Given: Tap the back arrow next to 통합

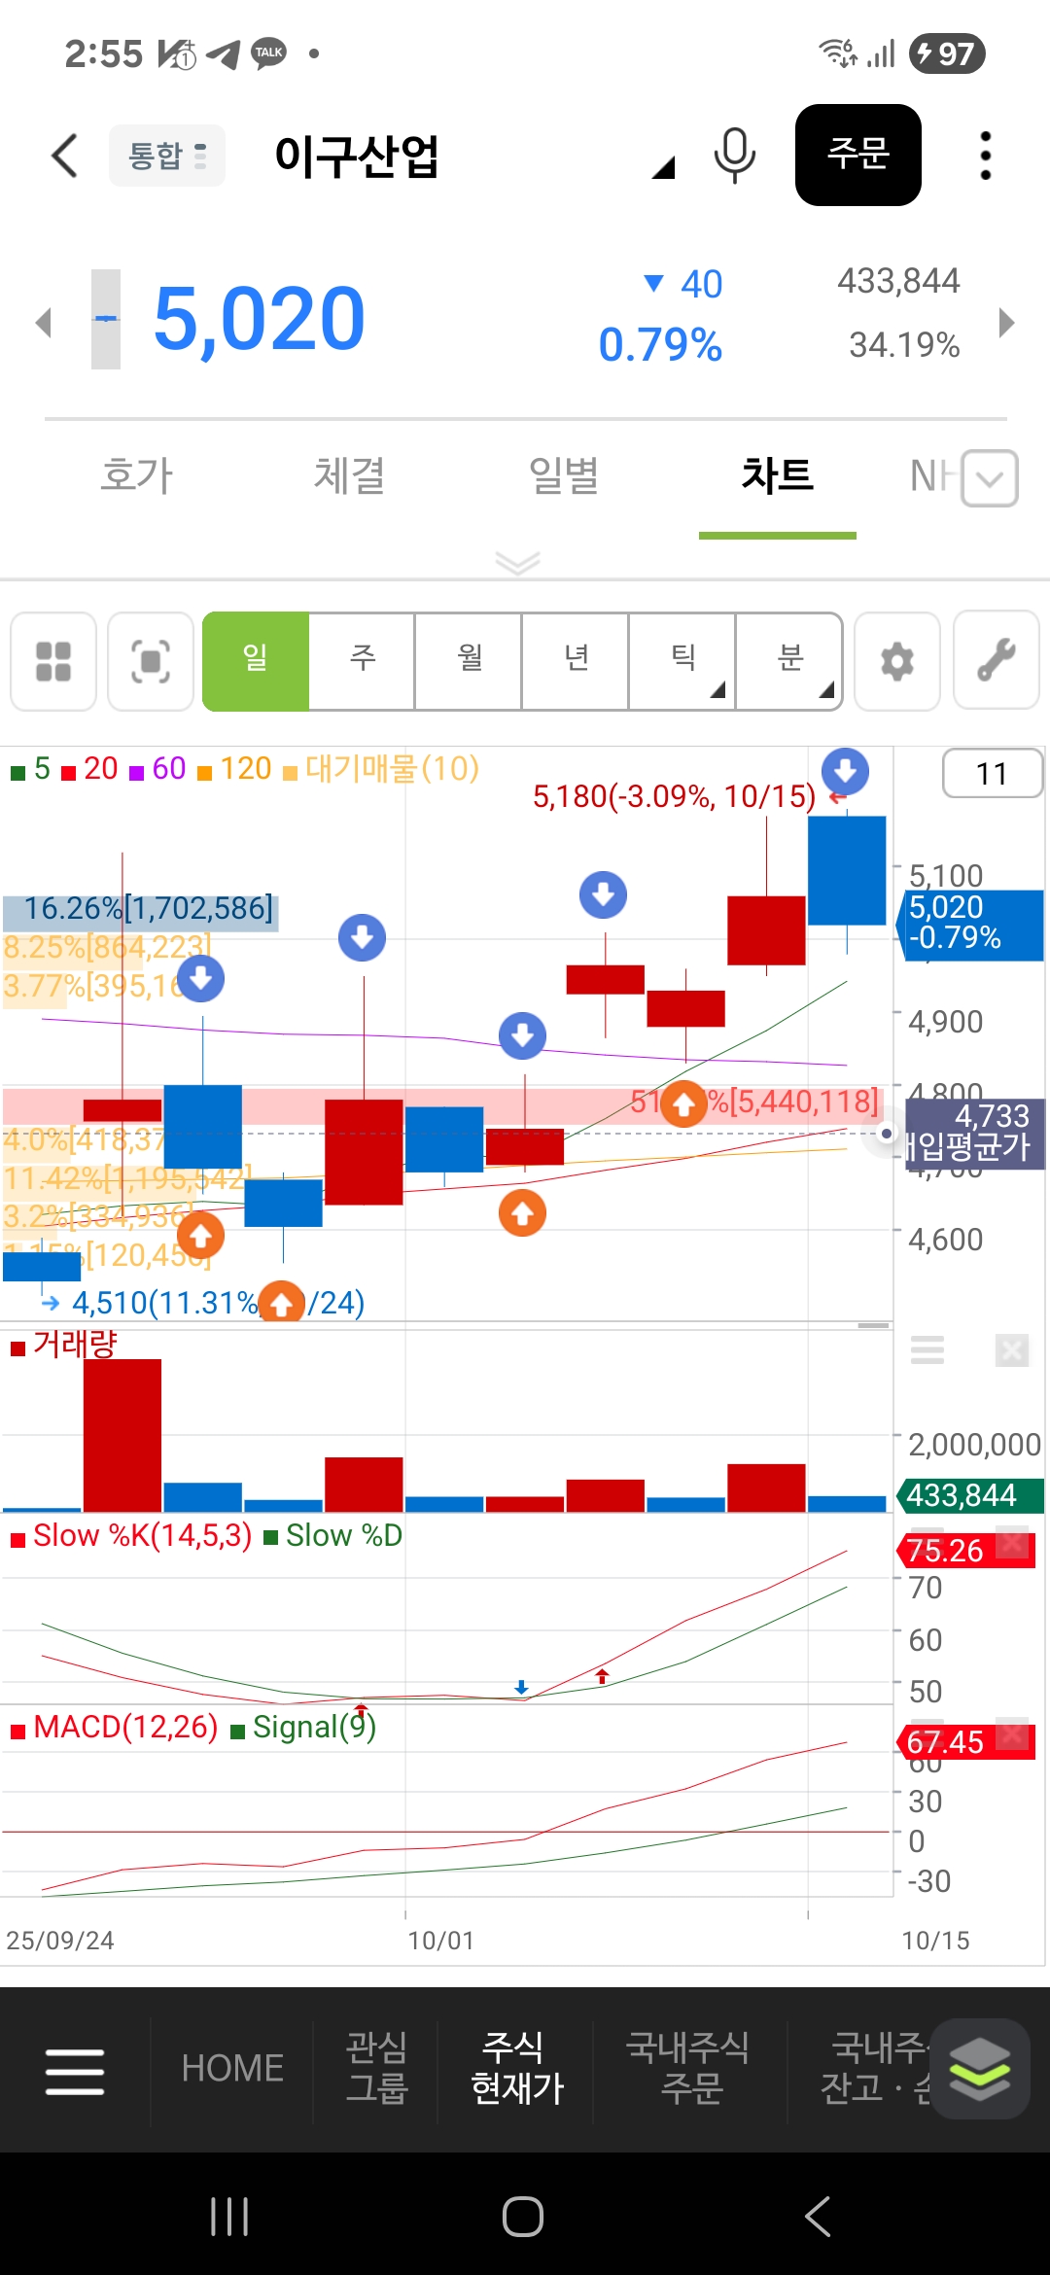Looking at the screenshot, I should tap(65, 156).
